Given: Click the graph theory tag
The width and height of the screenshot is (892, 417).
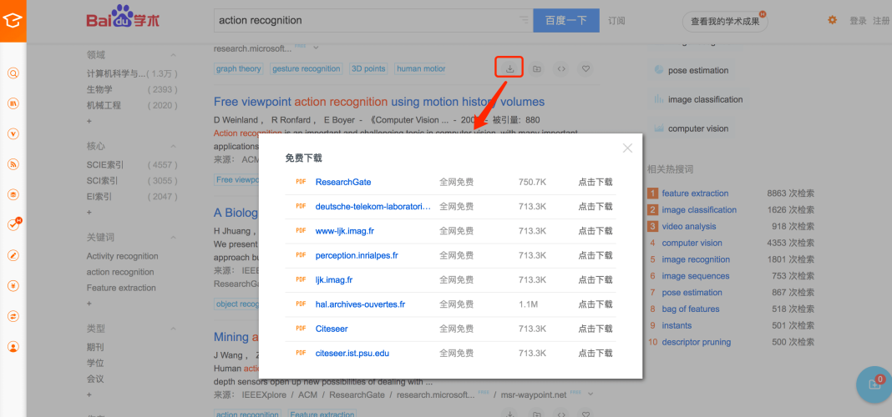Looking at the screenshot, I should click(238, 68).
